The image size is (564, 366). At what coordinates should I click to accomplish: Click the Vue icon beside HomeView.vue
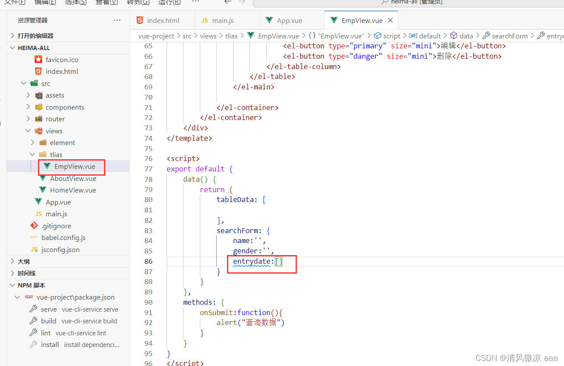pyautogui.click(x=43, y=190)
